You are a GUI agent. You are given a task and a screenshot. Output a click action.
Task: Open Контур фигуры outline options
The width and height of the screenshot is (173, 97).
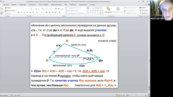[130, 11]
